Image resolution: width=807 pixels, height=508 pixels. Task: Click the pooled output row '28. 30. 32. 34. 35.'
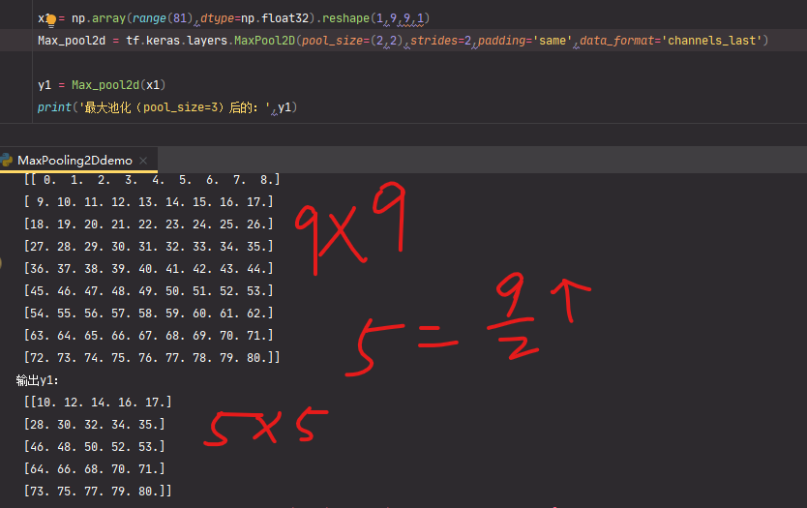coord(94,424)
